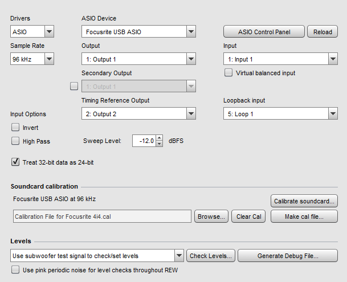Click the Reload button
This screenshot has height=282, width=347.
click(x=322, y=32)
